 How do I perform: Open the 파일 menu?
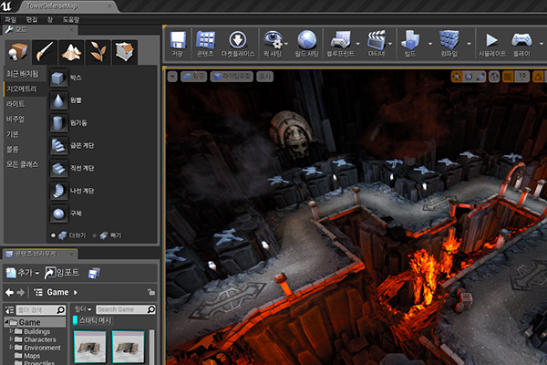pyautogui.click(x=10, y=19)
